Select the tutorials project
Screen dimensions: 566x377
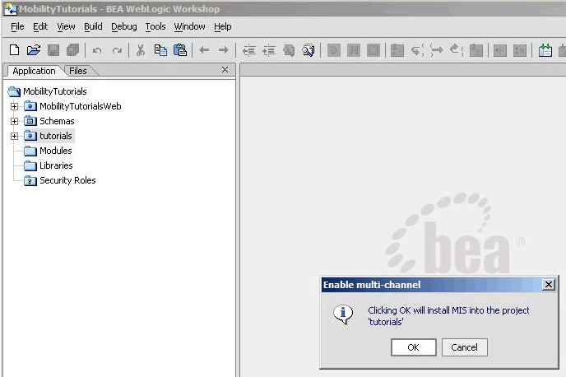[56, 136]
